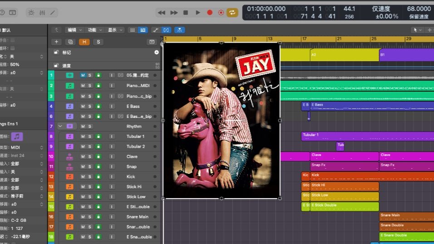Screen dimensions: 434x244
Task: Toggle the Flex view button
Action: click(166, 30)
